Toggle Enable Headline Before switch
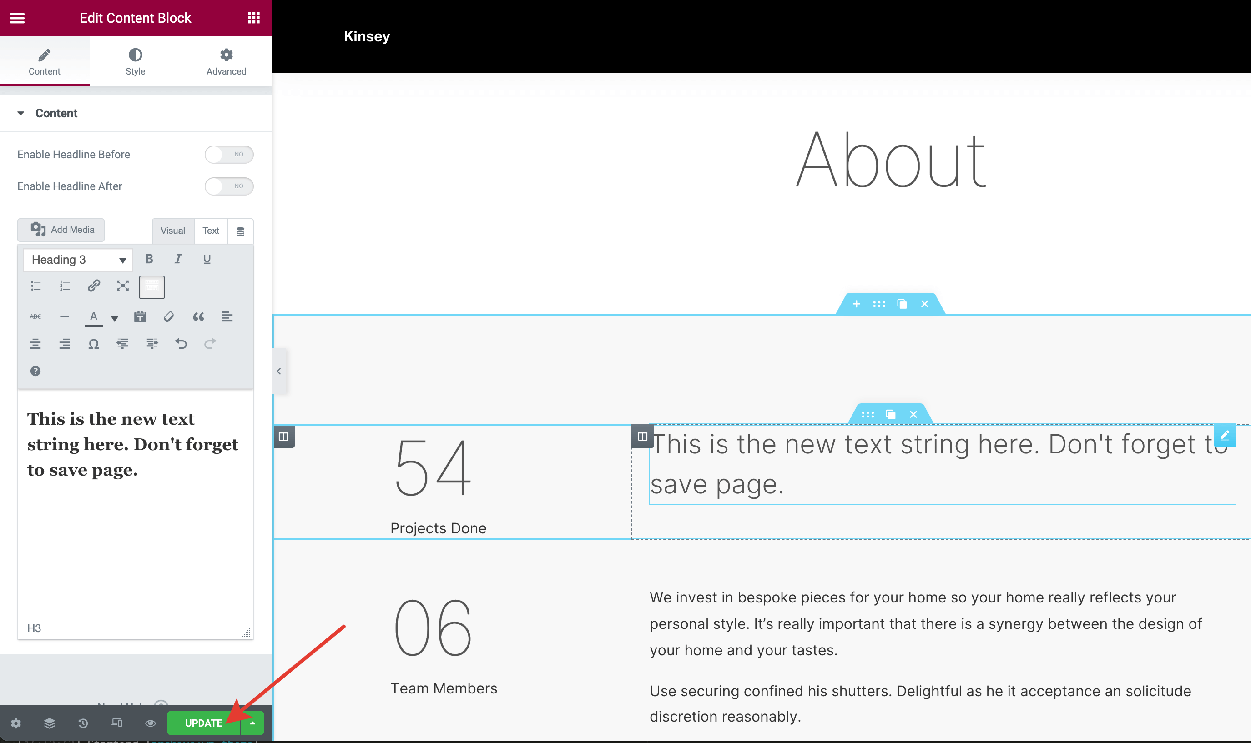The height and width of the screenshot is (743, 1251). click(x=229, y=154)
